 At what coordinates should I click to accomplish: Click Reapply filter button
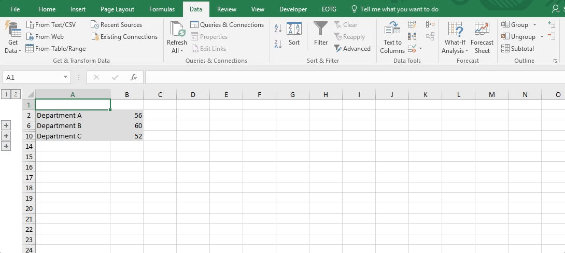tap(349, 37)
